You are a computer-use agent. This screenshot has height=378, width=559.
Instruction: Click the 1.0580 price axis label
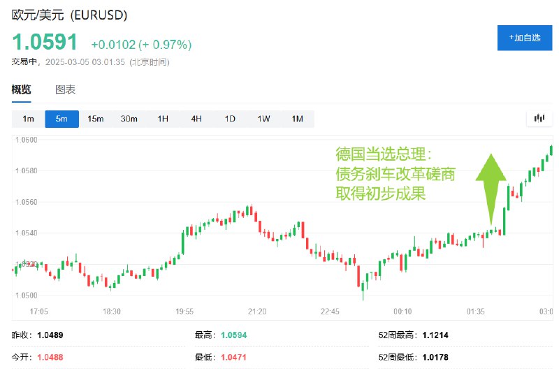point(27,170)
